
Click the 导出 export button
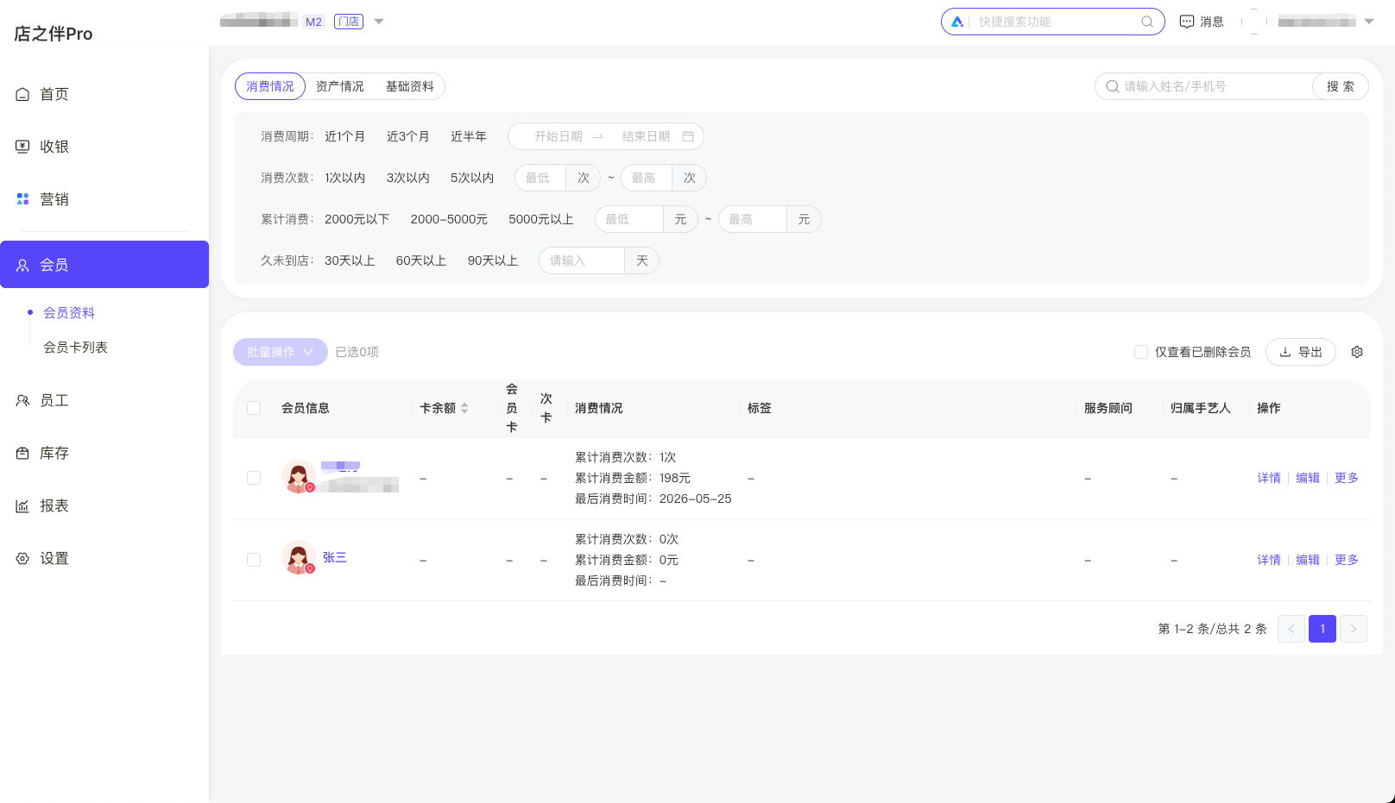click(1301, 352)
